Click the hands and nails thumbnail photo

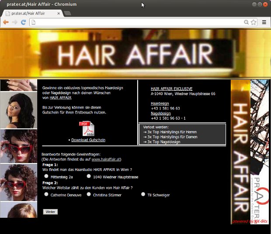19,85
